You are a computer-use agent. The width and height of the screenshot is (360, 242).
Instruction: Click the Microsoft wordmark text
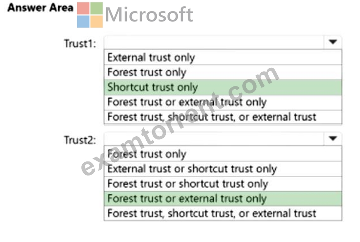[149, 15]
